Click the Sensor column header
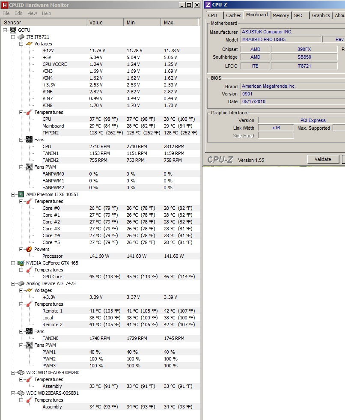 click(44, 23)
